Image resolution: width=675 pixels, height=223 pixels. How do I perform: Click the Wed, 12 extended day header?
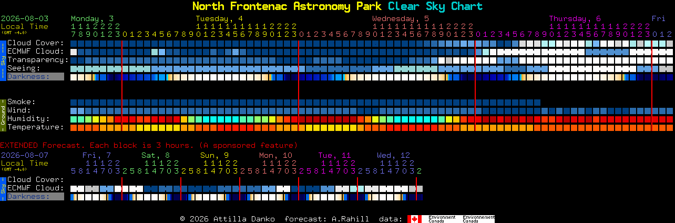[393, 155]
